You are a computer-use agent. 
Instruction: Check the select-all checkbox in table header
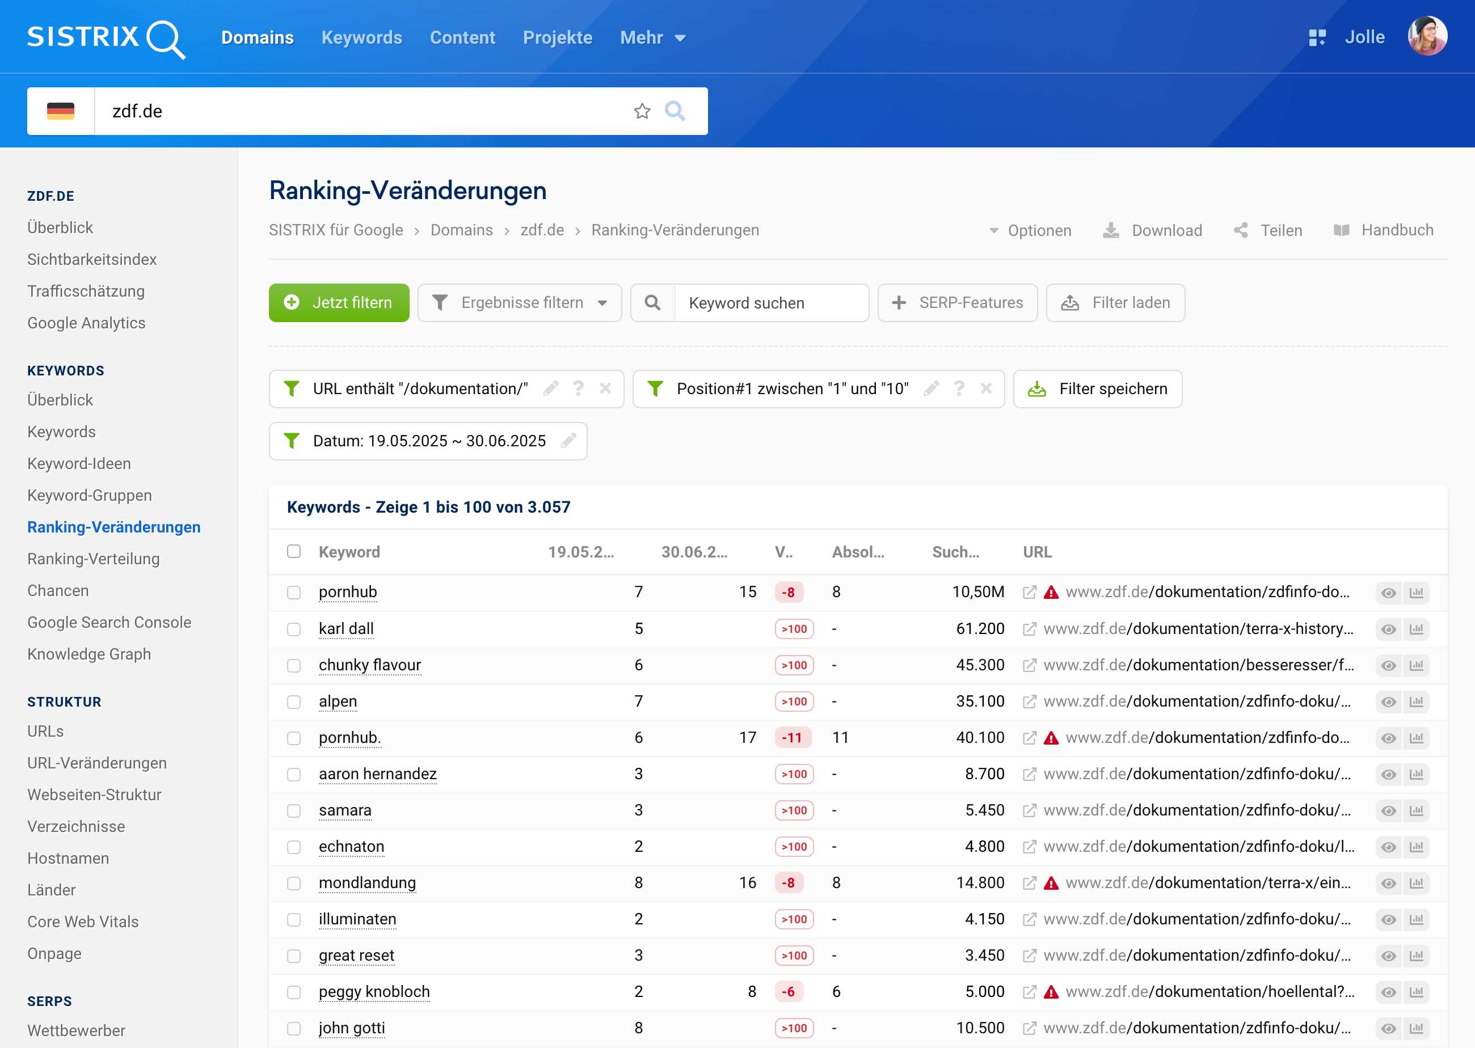click(x=294, y=552)
